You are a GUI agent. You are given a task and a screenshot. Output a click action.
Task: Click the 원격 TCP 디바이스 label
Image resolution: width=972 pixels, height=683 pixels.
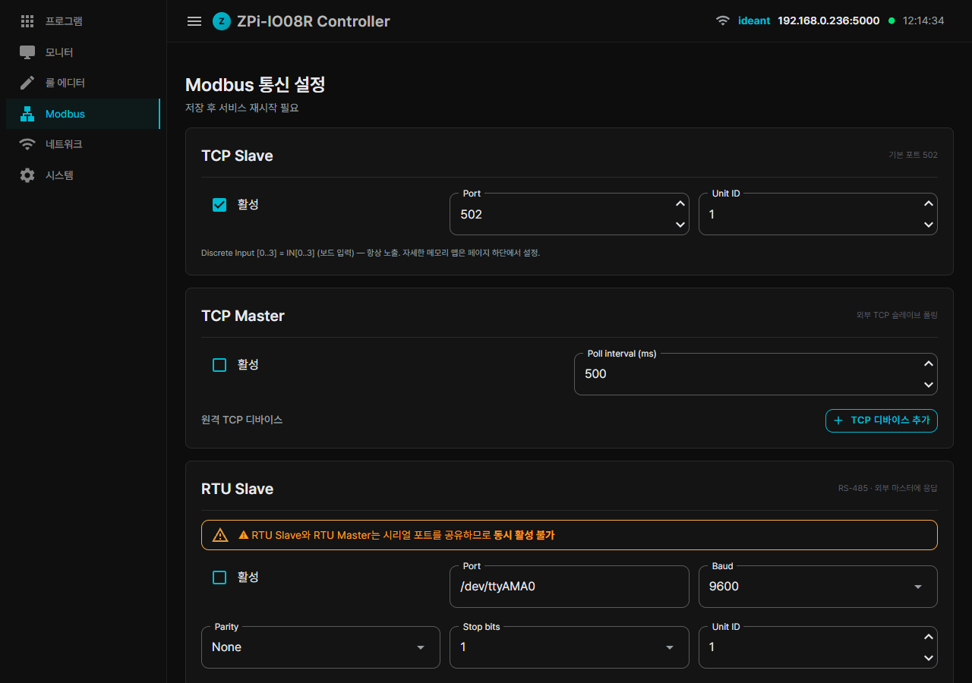pos(242,420)
